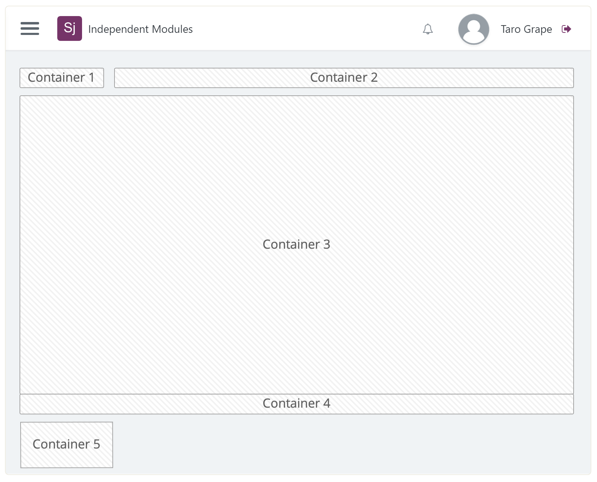Open the hamburger navigation menu
Viewport: 597px width, 482px height.
coord(30,29)
